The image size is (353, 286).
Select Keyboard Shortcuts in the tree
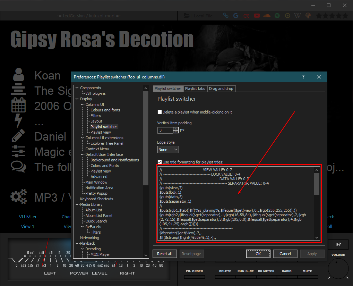click(97, 199)
